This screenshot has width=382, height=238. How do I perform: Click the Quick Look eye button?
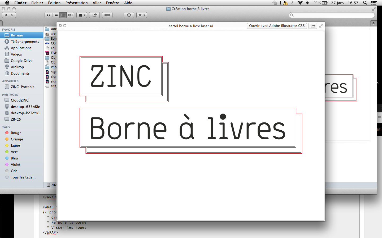pos(129,15)
